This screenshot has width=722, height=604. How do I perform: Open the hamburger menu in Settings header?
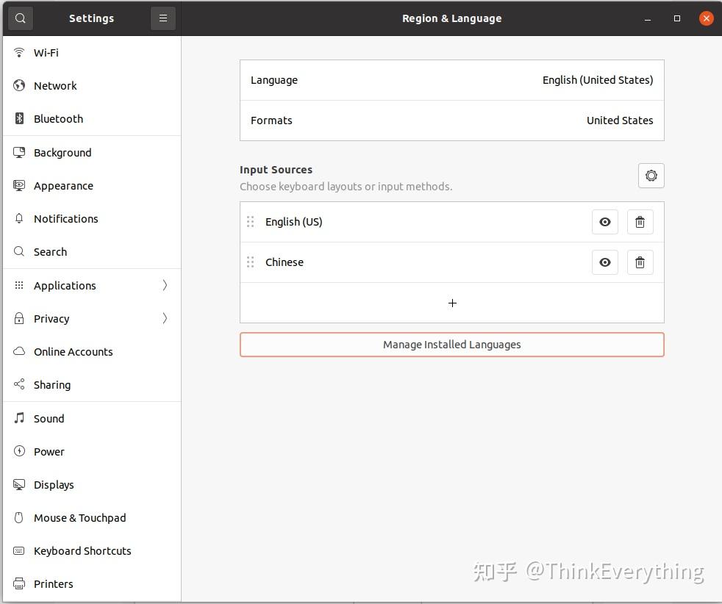[163, 18]
